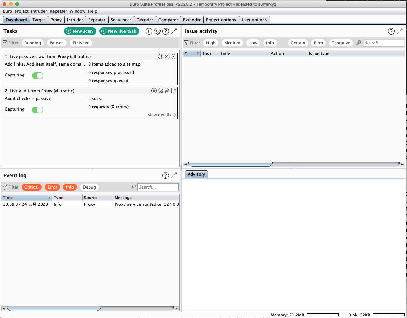Click the Event log horizontal scrollbar
This screenshot has height=318, width=407.
54,308
